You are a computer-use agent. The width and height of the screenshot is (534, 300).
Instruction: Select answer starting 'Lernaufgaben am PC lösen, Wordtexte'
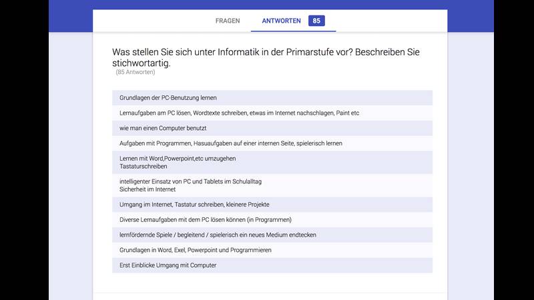pos(272,113)
